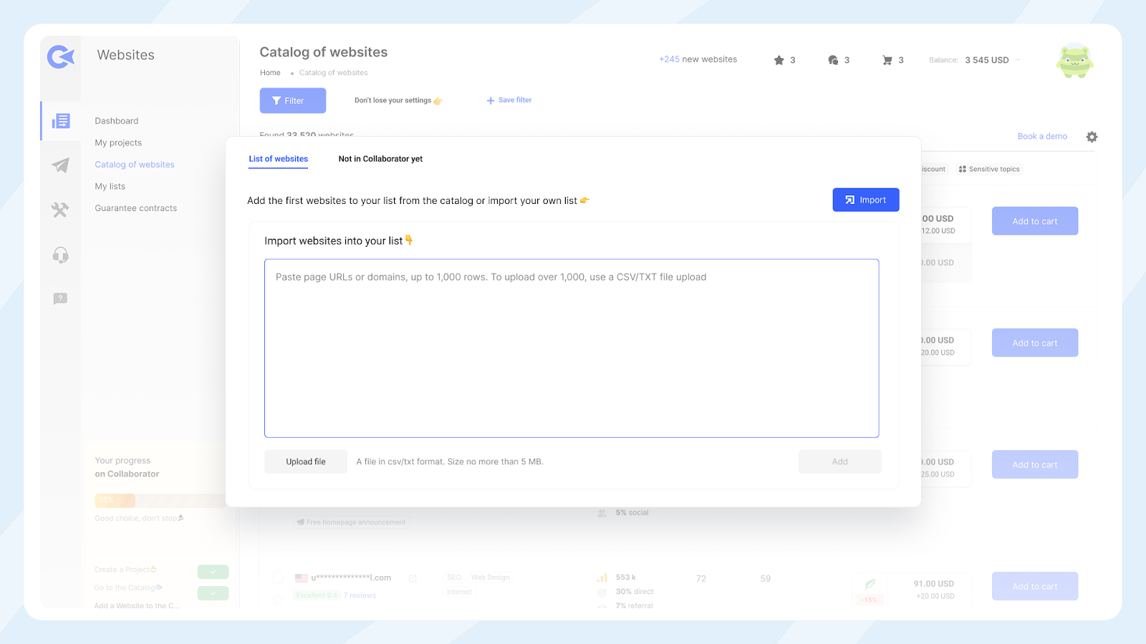Expand the Balance dropdown arrow
The height and width of the screenshot is (644, 1146).
click(x=1018, y=60)
